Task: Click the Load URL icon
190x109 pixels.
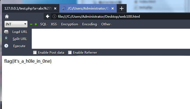Action: tap(6, 32)
